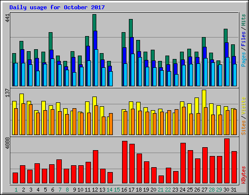Click the 441 hits axis value

(7, 18)
